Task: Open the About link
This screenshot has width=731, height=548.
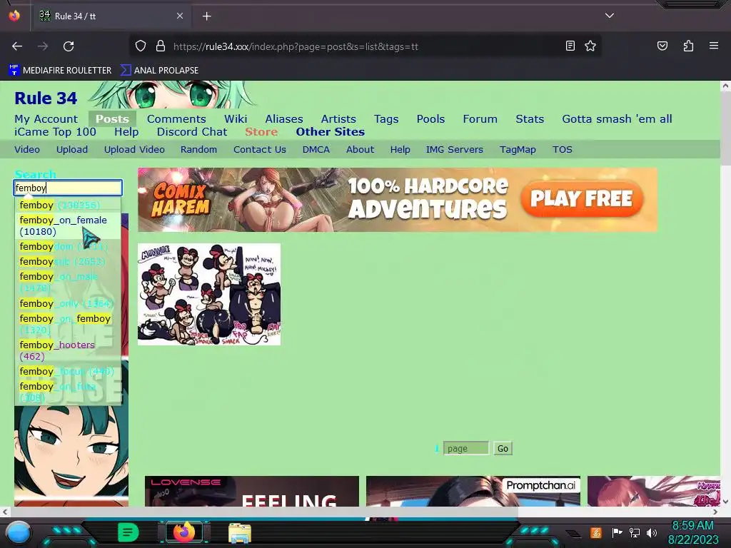Action: point(360,150)
